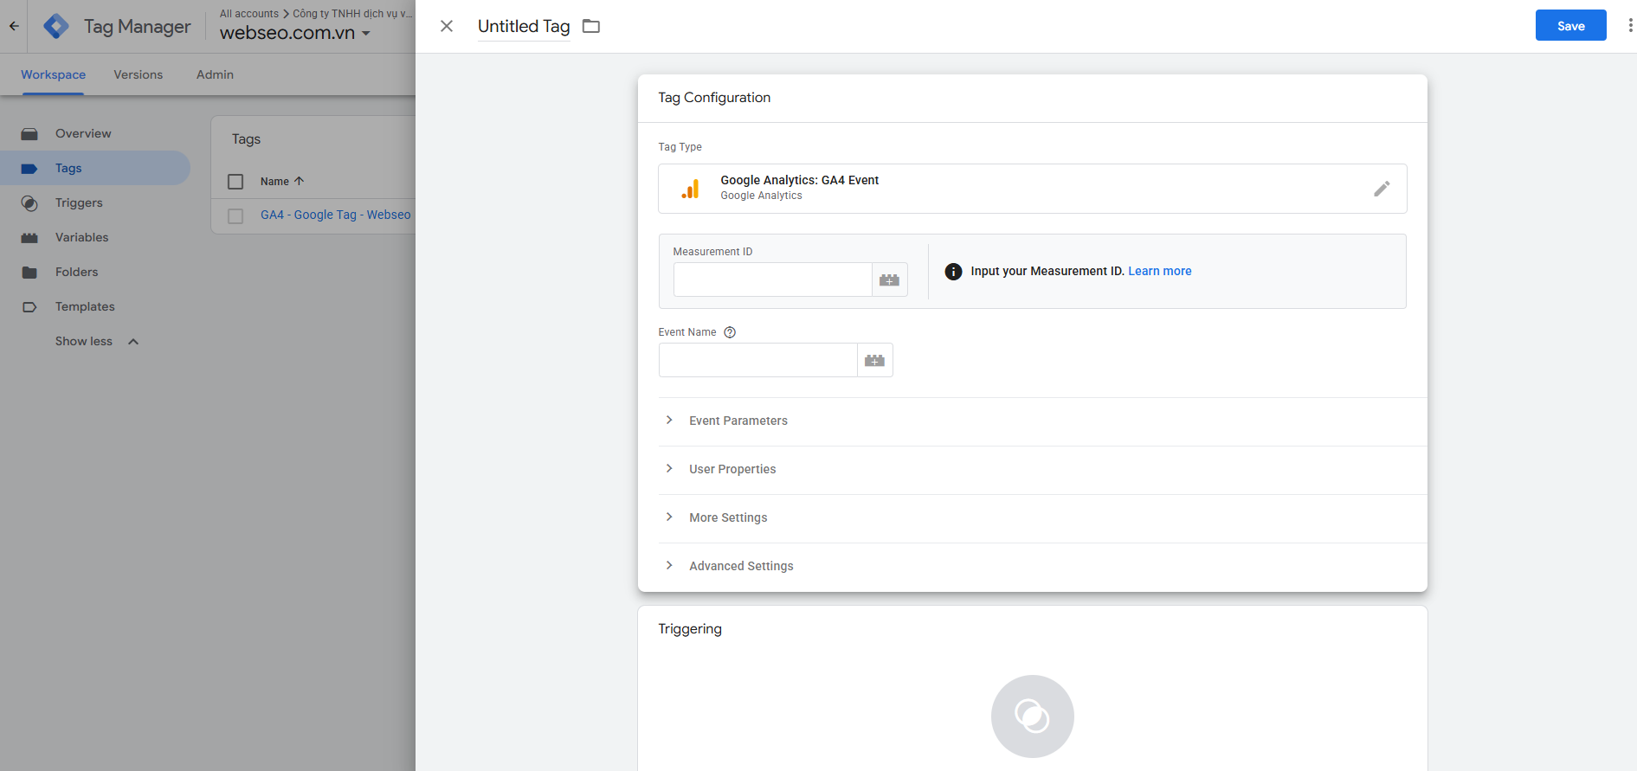1637x771 pixels.
Task: Click the Google Analytics: GA4 Event tag type
Action: click(1032, 189)
